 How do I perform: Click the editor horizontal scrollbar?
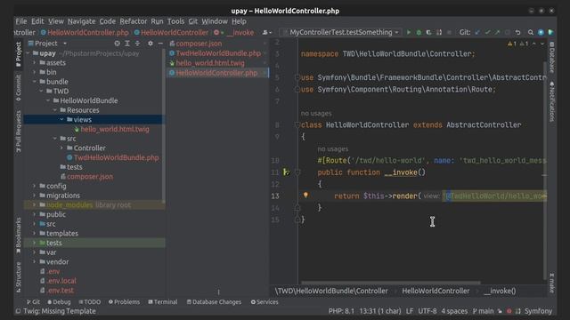click(x=391, y=283)
